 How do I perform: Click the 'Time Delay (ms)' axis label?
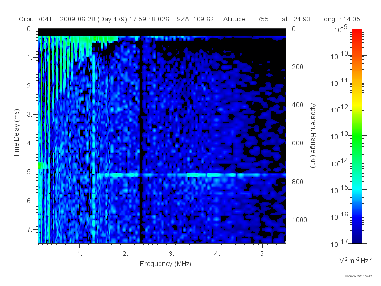(16, 133)
